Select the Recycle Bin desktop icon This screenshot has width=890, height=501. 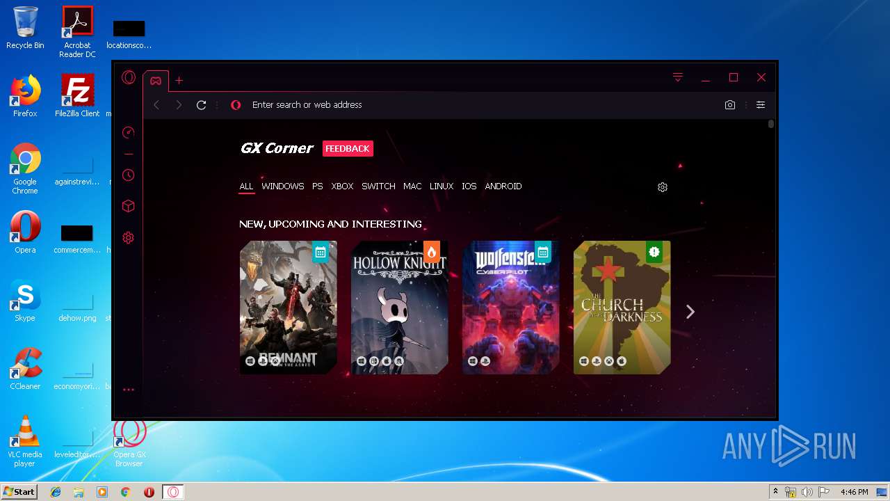25,29
